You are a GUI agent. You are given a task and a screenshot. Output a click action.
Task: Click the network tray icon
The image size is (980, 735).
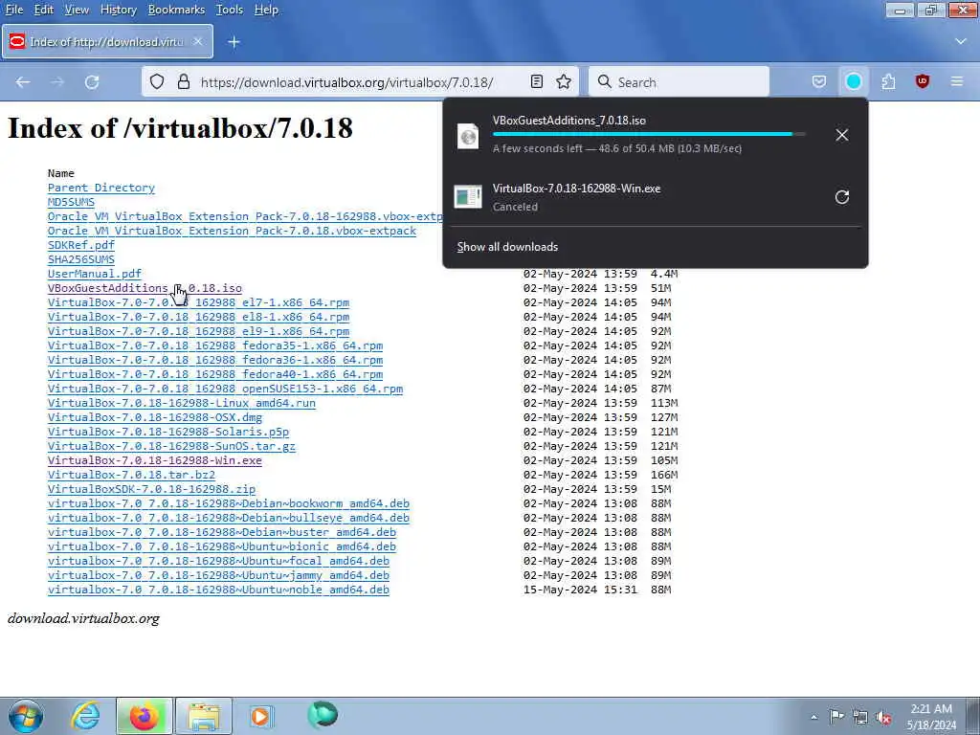[x=860, y=718]
